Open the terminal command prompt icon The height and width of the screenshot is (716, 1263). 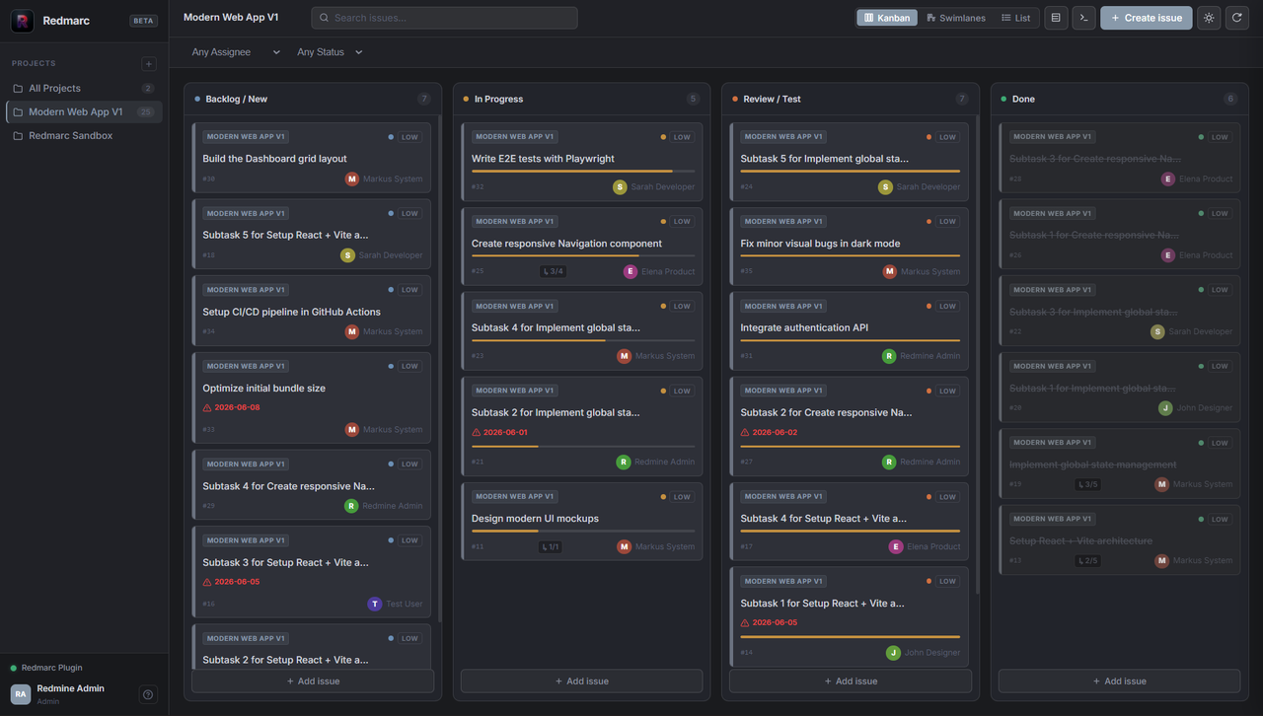pyautogui.click(x=1083, y=18)
